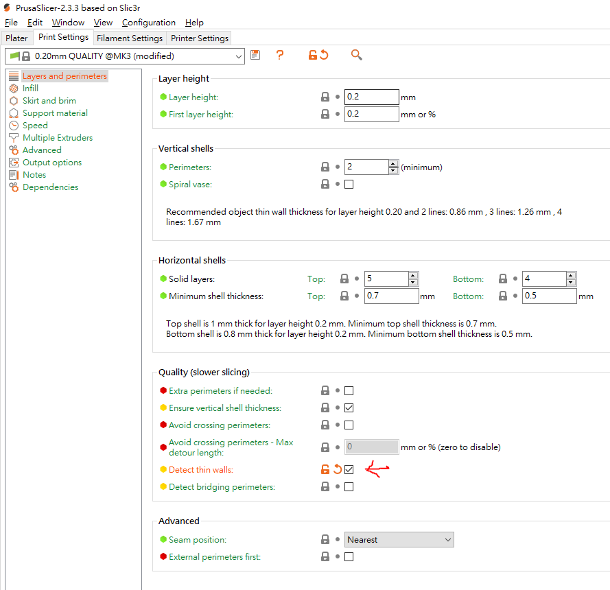The width and height of the screenshot is (610, 590).
Task: Open the Edit menu
Action: pyautogui.click(x=34, y=23)
